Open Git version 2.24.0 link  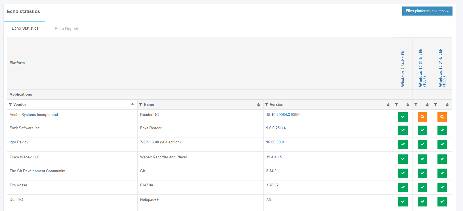(271, 171)
